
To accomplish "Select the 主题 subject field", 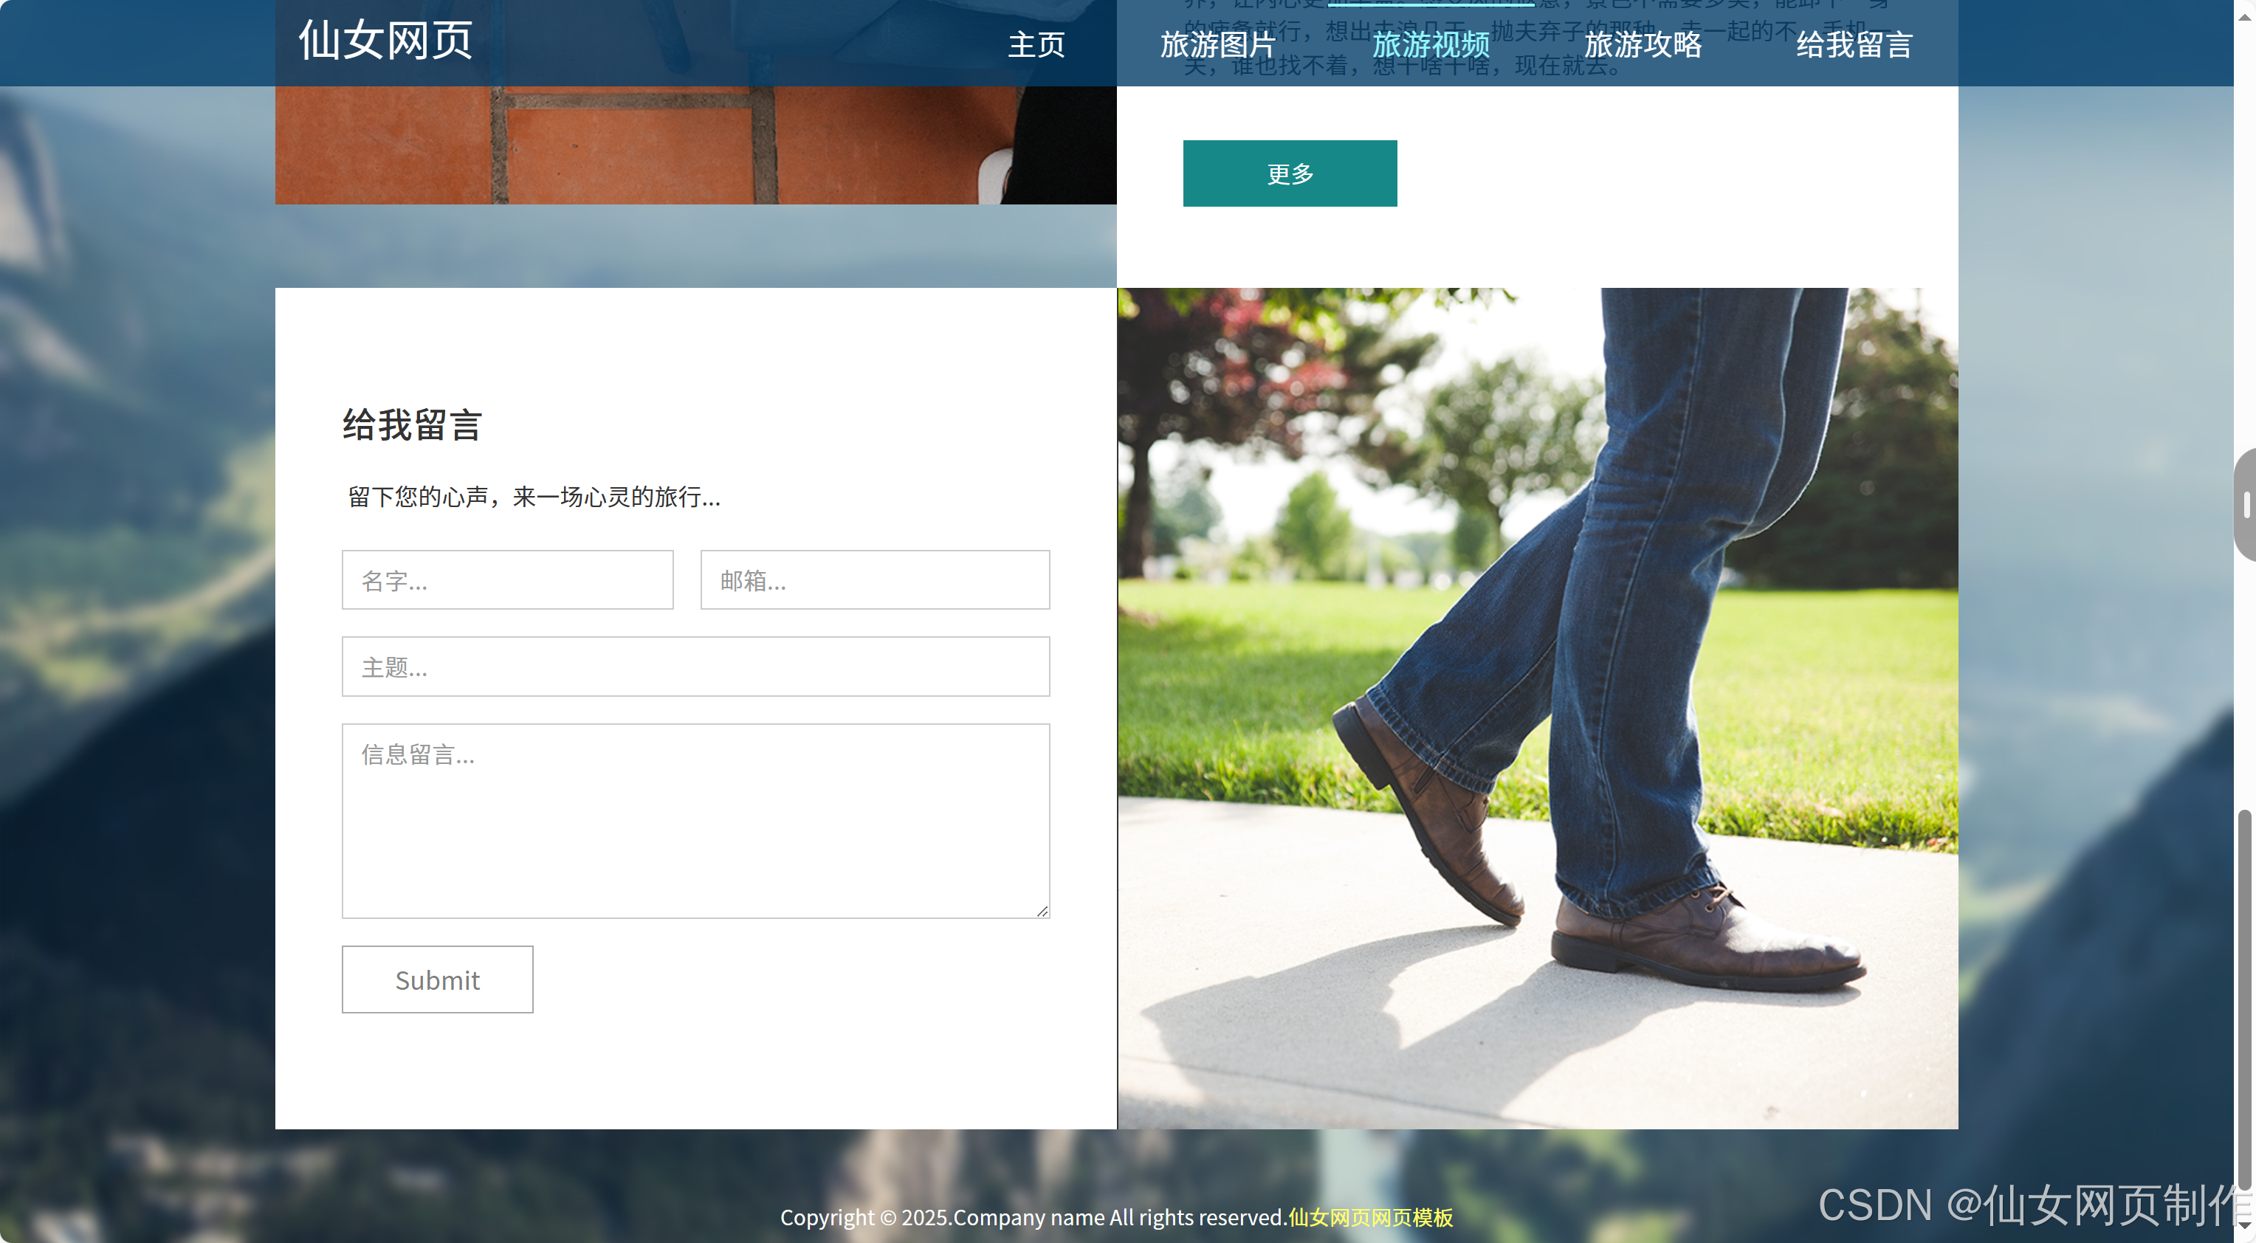I will (x=695, y=667).
